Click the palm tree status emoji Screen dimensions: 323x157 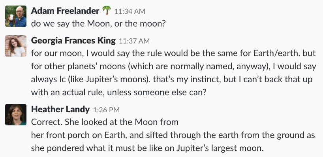107,10
